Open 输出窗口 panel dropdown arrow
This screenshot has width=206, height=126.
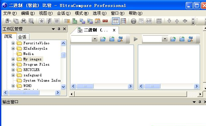point(194,102)
